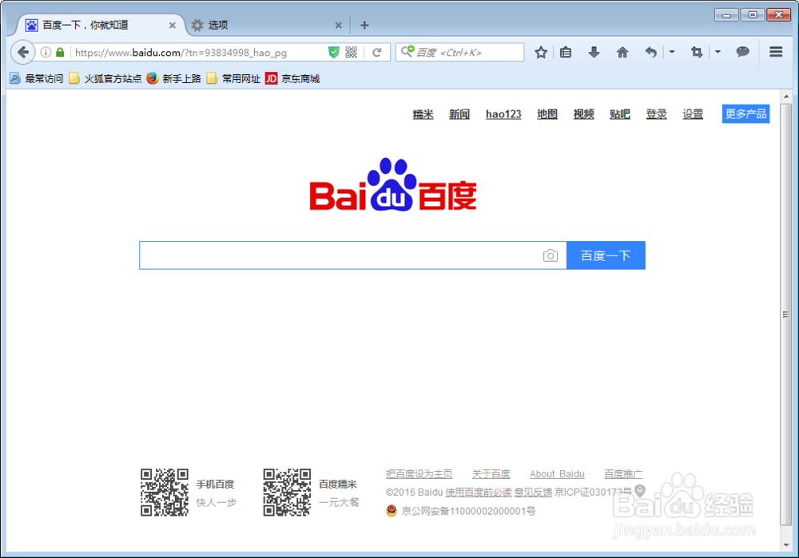This screenshot has width=799, height=558.
Task: Go to hao123 link
Action: (503, 114)
